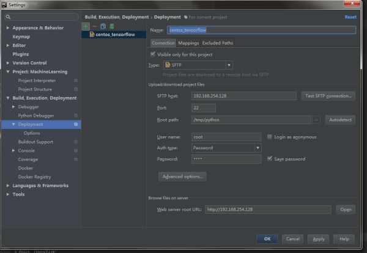Click the green use-as-default server icon
The height and width of the screenshot is (253, 367).
[x=112, y=26]
